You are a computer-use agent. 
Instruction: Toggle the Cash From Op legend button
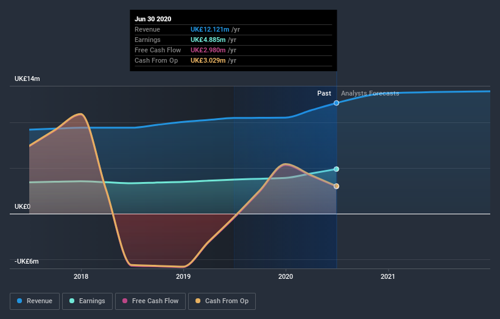(x=222, y=301)
